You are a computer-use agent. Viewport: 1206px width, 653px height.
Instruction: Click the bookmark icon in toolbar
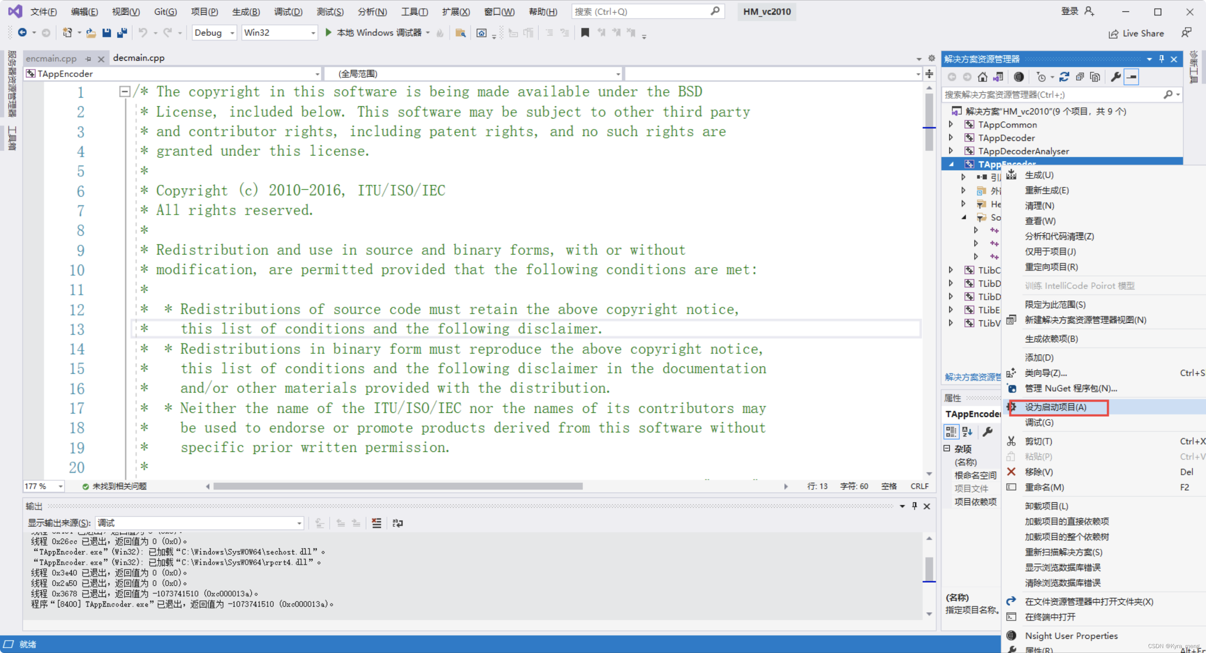[585, 33]
